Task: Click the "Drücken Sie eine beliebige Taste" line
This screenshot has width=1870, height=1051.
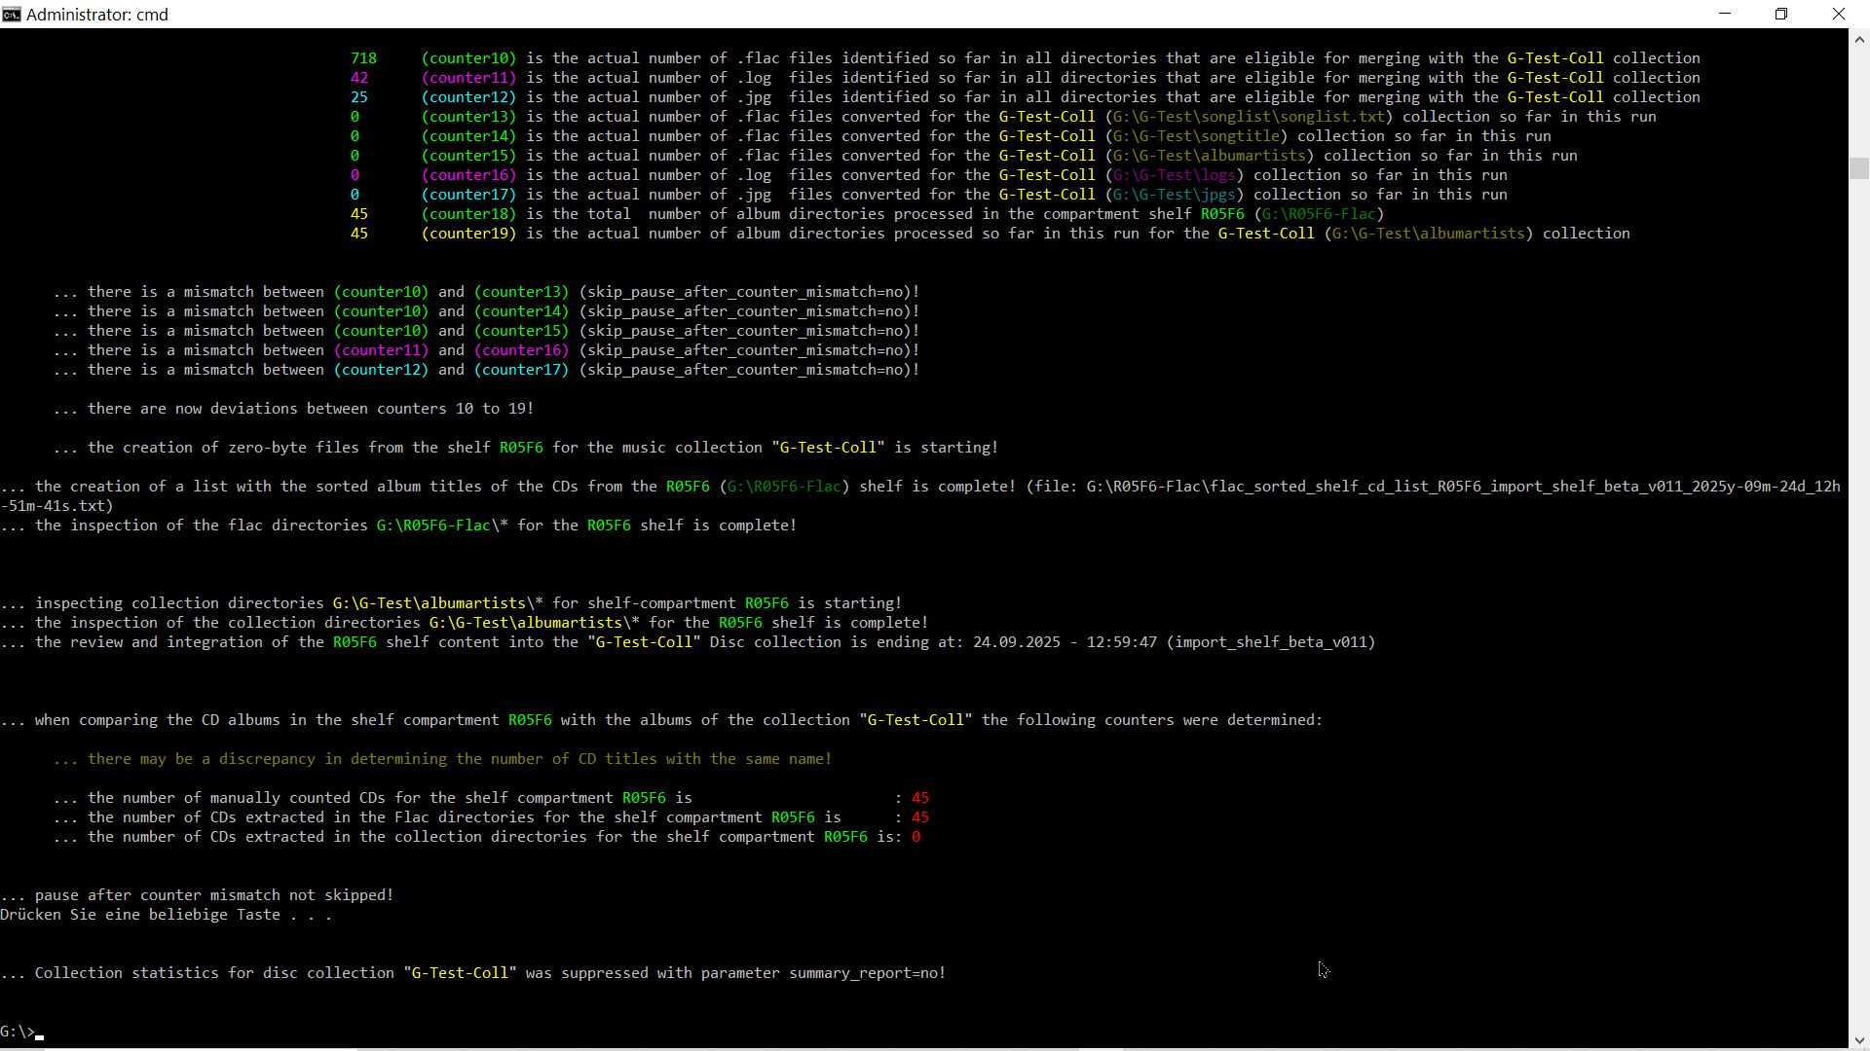Action: [166, 915]
